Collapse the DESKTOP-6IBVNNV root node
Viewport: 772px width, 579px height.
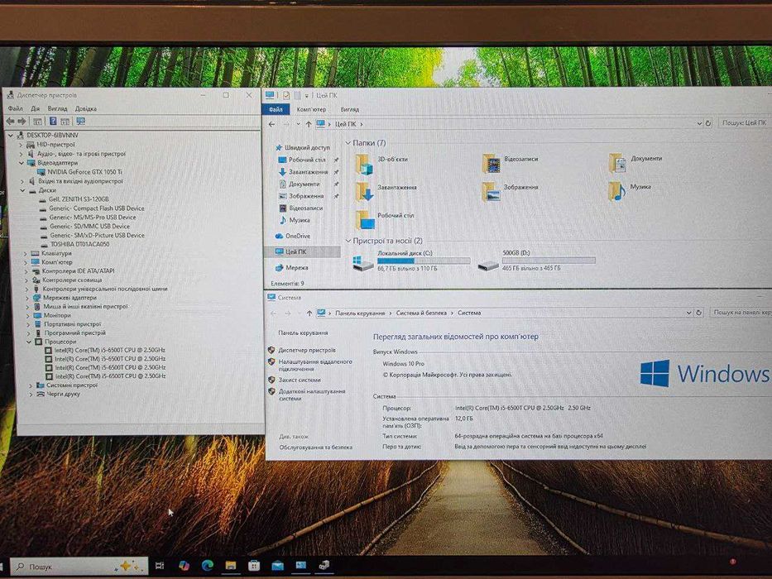coord(11,135)
